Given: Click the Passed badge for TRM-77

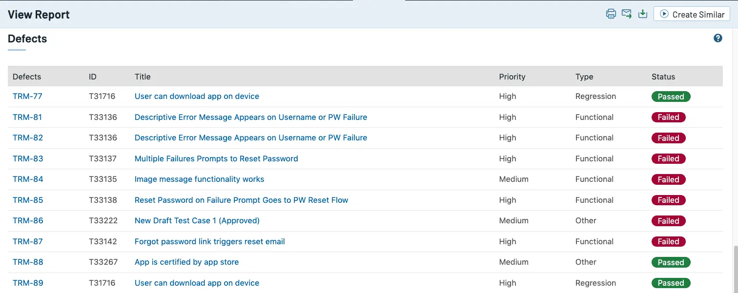Looking at the screenshot, I should (671, 97).
